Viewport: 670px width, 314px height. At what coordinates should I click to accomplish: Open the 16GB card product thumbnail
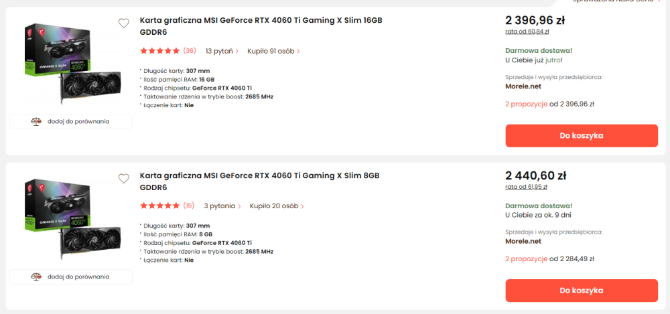[x=70, y=64]
